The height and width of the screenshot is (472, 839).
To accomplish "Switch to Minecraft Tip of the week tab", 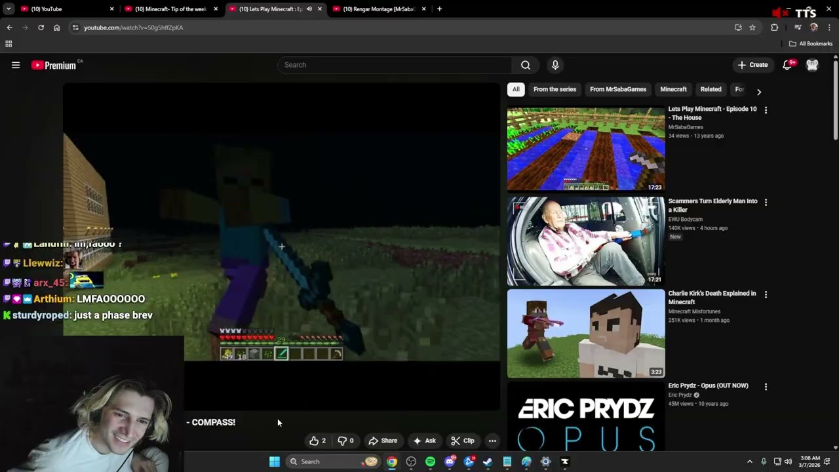I will coord(172,9).
